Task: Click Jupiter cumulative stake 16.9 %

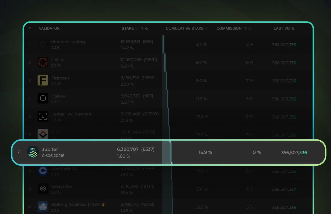Action: tap(205, 152)
